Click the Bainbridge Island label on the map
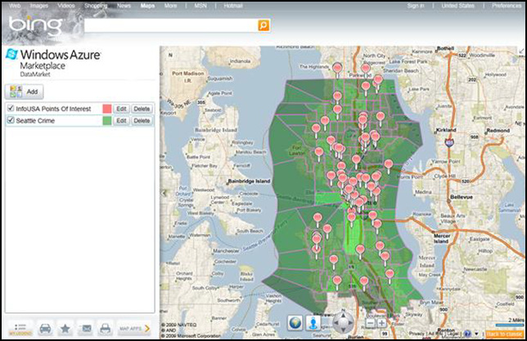Screen dimensions: 527x341 [x=249, y=181]
